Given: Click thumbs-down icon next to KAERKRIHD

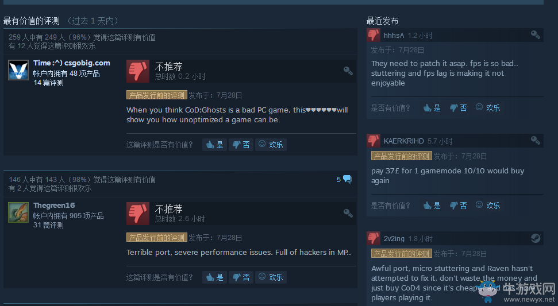Looking at the screenshot, I should click(x=374, y=141).
